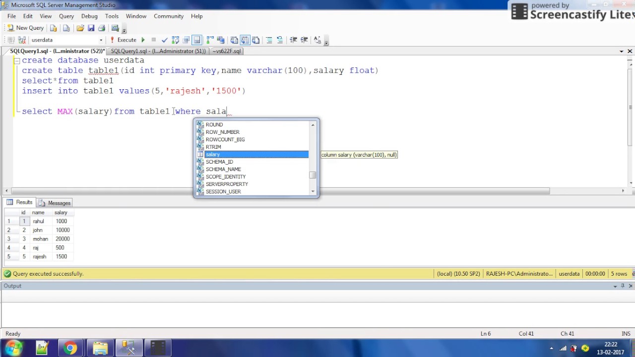Screen dimensions: 635x357
Task: Open Google Chrome from the taskbar
Action: click(70, 349)
